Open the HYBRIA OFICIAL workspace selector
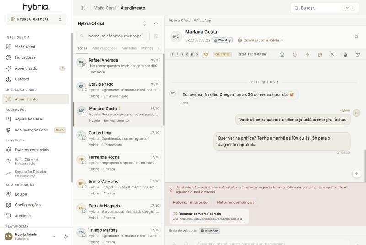The height and width of the screenshot is (245, 366). 37,19
